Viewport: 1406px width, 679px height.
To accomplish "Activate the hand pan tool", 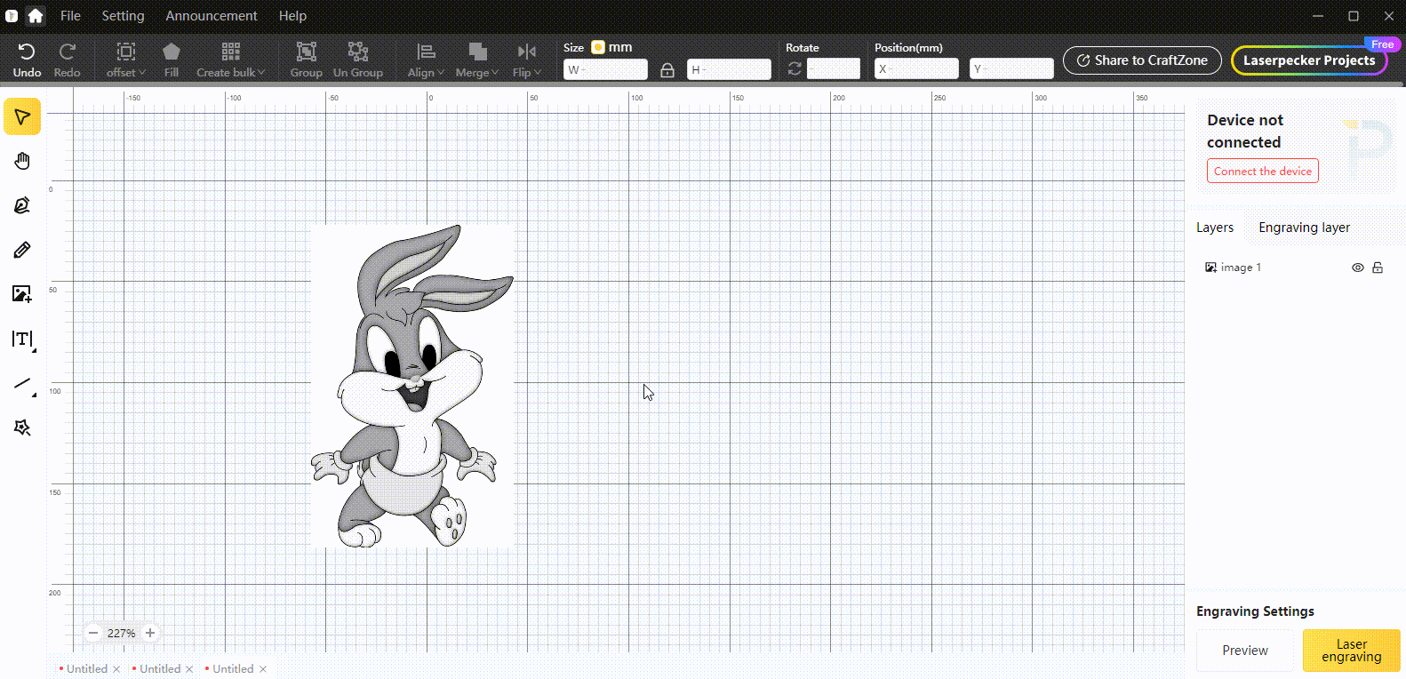I will (22, 161).
